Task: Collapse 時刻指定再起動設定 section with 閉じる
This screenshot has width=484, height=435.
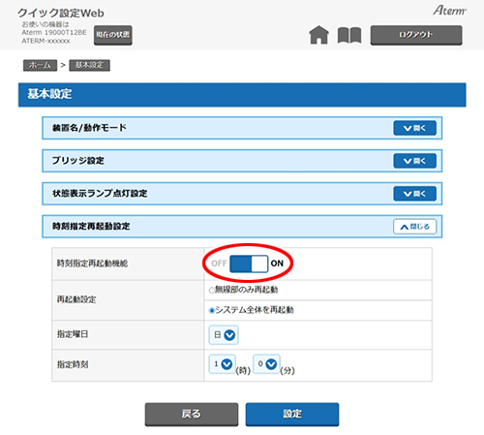Action: [414, 227]
